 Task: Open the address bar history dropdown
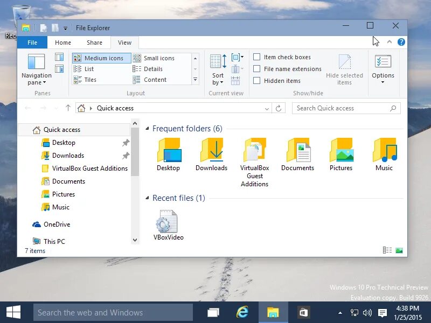(267, 109)
